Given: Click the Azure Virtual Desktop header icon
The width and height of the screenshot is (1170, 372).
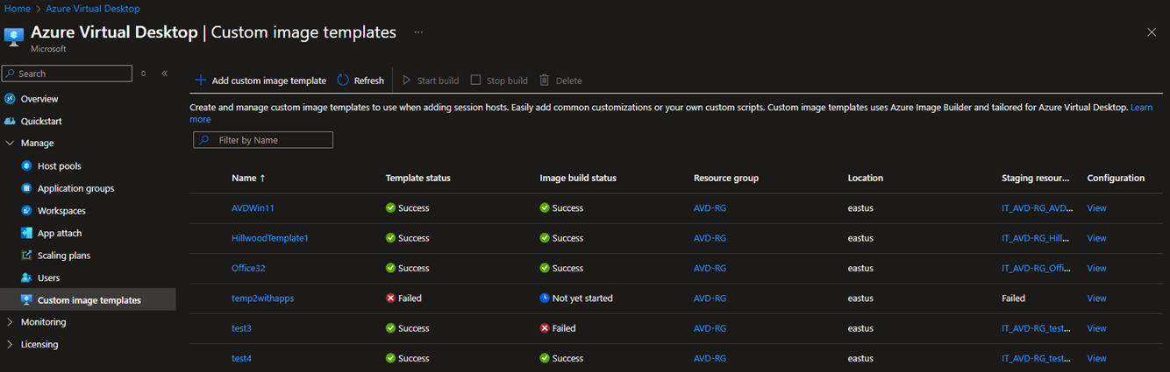Looking at the screenshot, I should [13, 36].
